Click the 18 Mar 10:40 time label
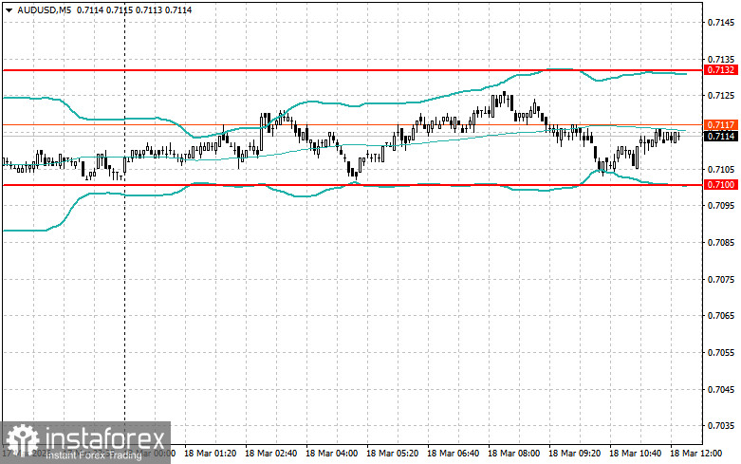Image resolution: width=741 pixels, height=464 pixels. click(x=635, y=454)
